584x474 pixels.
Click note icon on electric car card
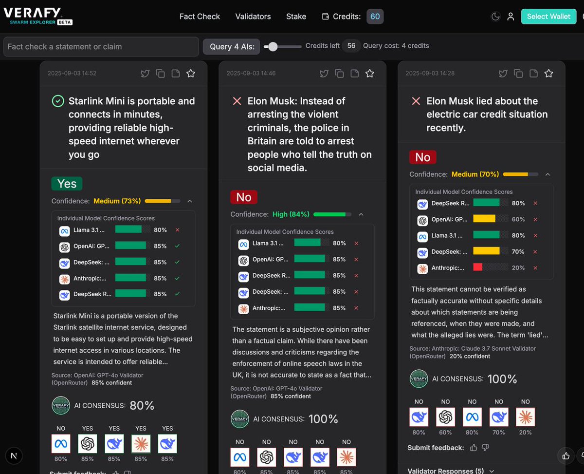[x=534, y=74]
